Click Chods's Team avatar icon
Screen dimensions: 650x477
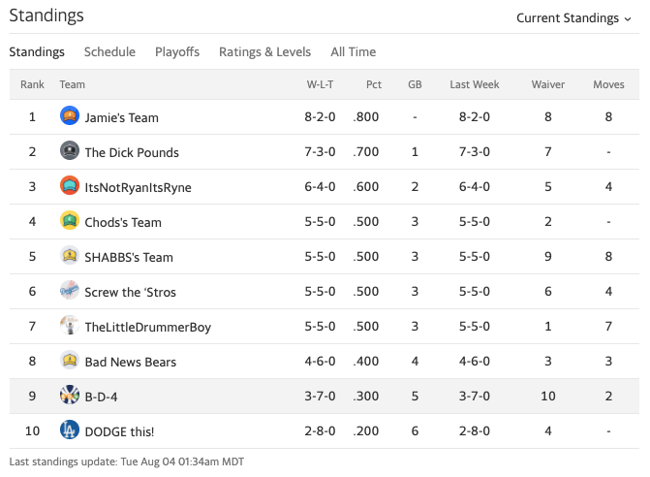click(70, 221)
